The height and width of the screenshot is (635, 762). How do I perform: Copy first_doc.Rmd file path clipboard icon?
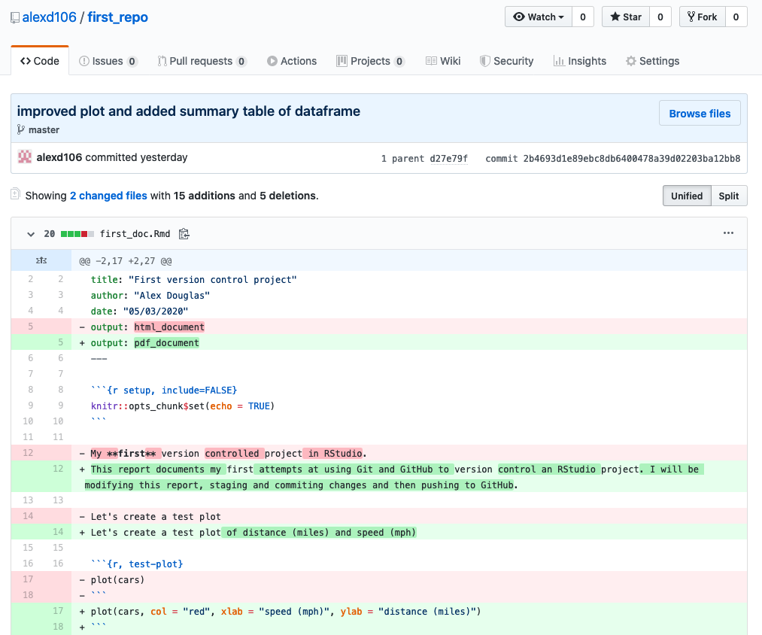pos(184,234)
